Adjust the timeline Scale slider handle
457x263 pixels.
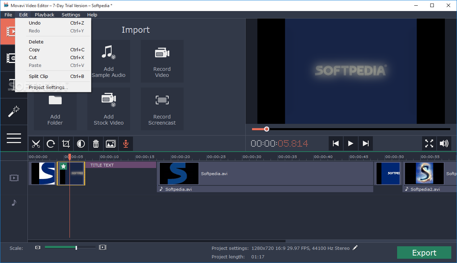click(76, 247)
